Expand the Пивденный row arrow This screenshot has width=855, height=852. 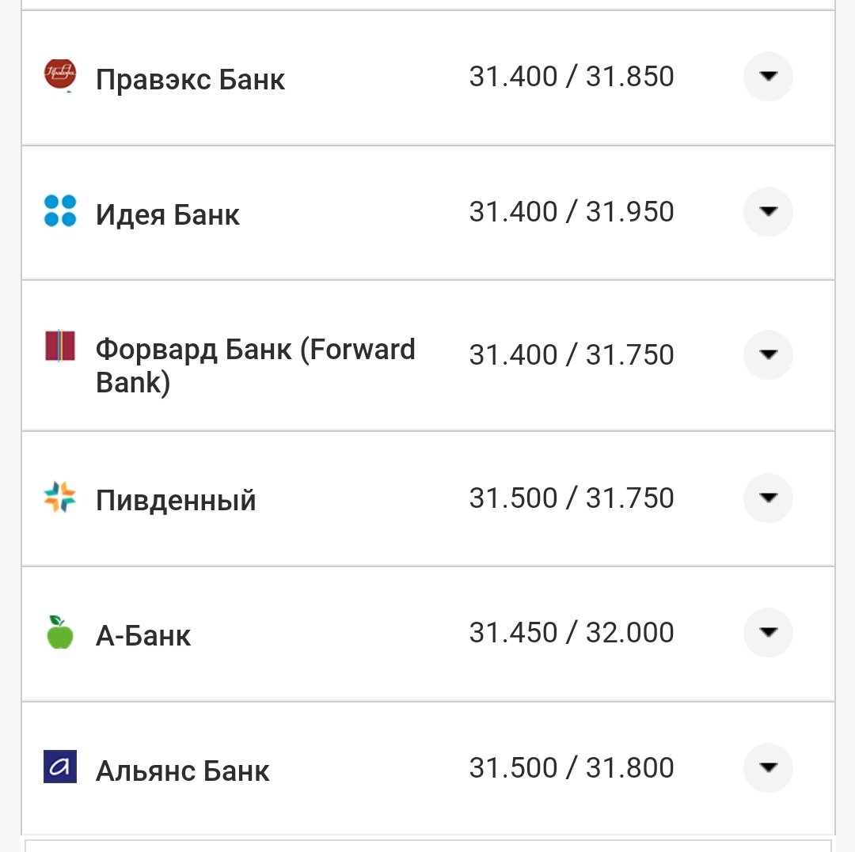767,498
